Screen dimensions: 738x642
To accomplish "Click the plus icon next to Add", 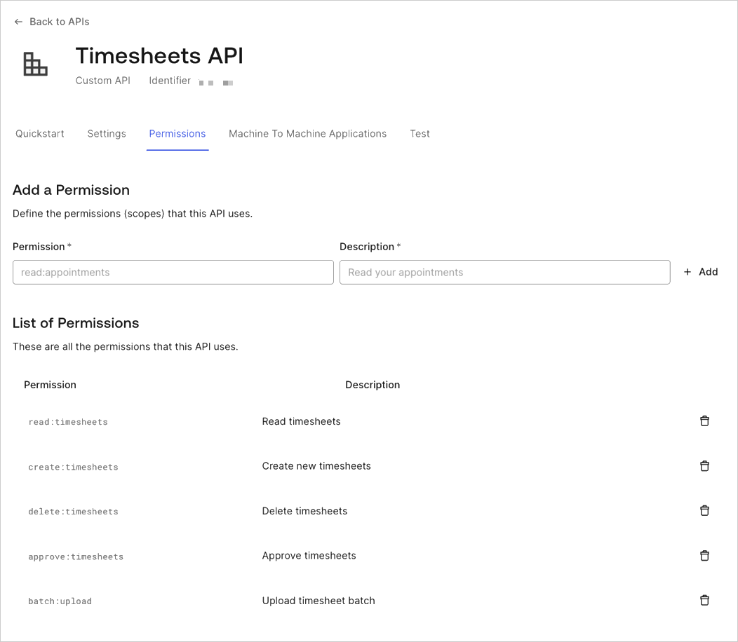I will (687, 272).
